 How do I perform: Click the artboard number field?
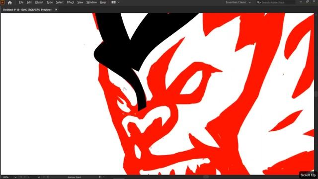(32, 177)
